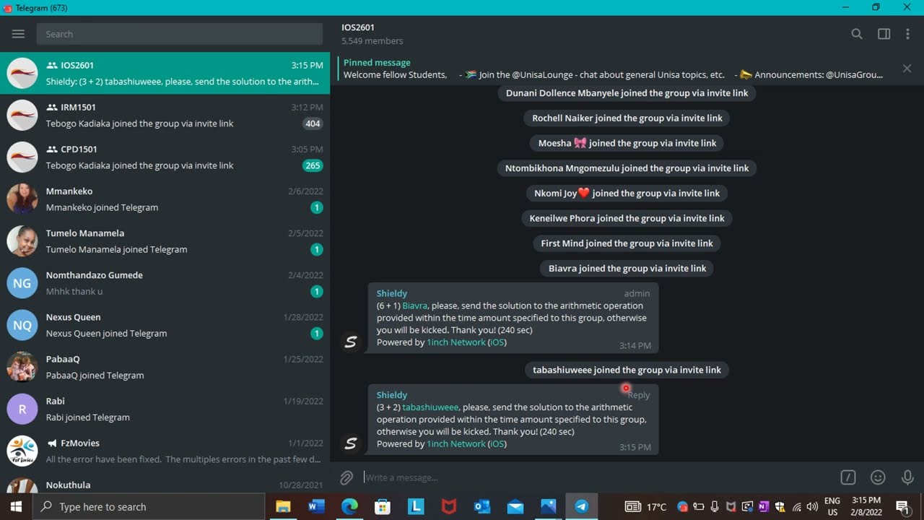Open chat with Tumelo Manamela

click(165, 240)
